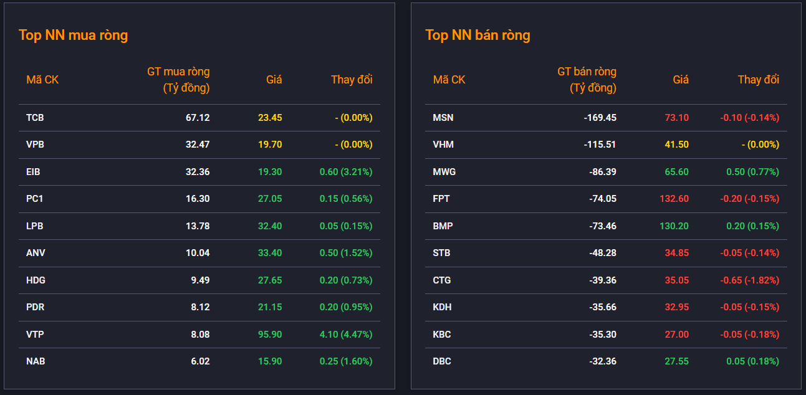806x395 pixels.
Task: Click TCB price 23.45
Action: [270, 118]
